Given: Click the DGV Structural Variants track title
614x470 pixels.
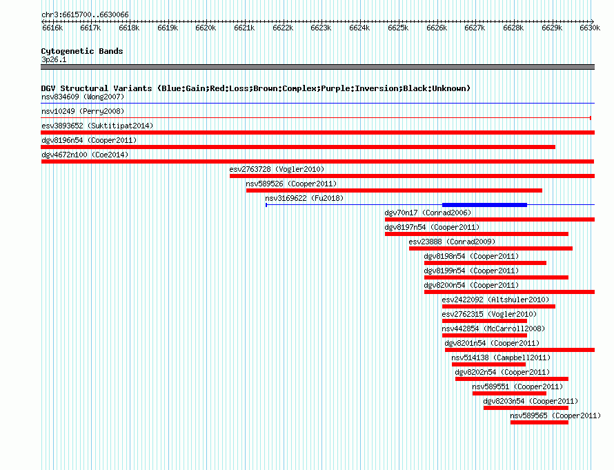Looking at the screenshot, I should [x=256, y=88].
